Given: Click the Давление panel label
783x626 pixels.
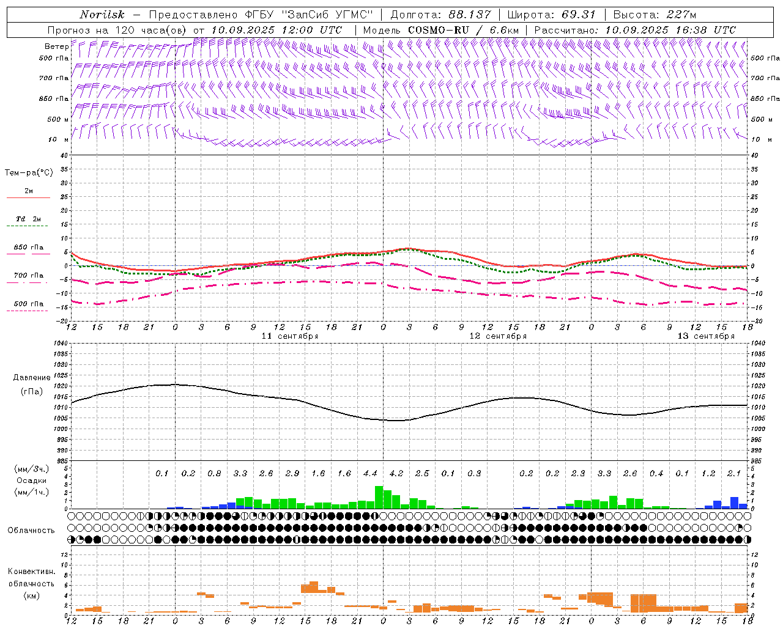Looking at the screenshot, I should pos(32,378).
